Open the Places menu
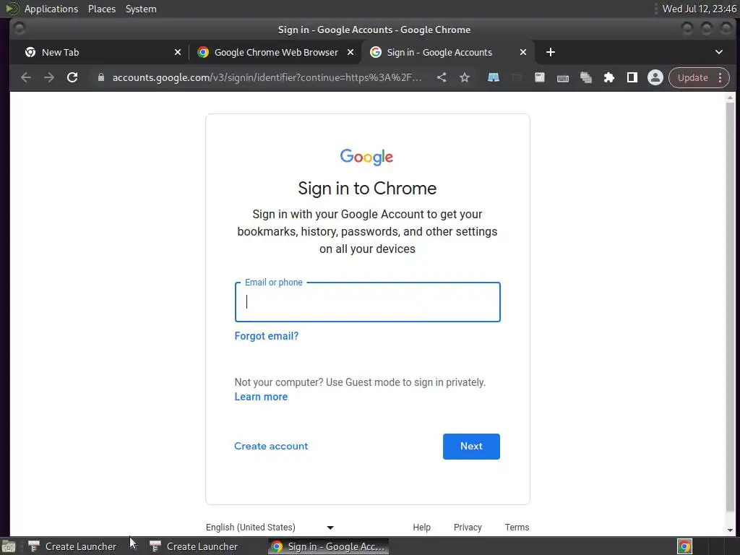Viewport: 740px width, 555px height. click(102, 9)
